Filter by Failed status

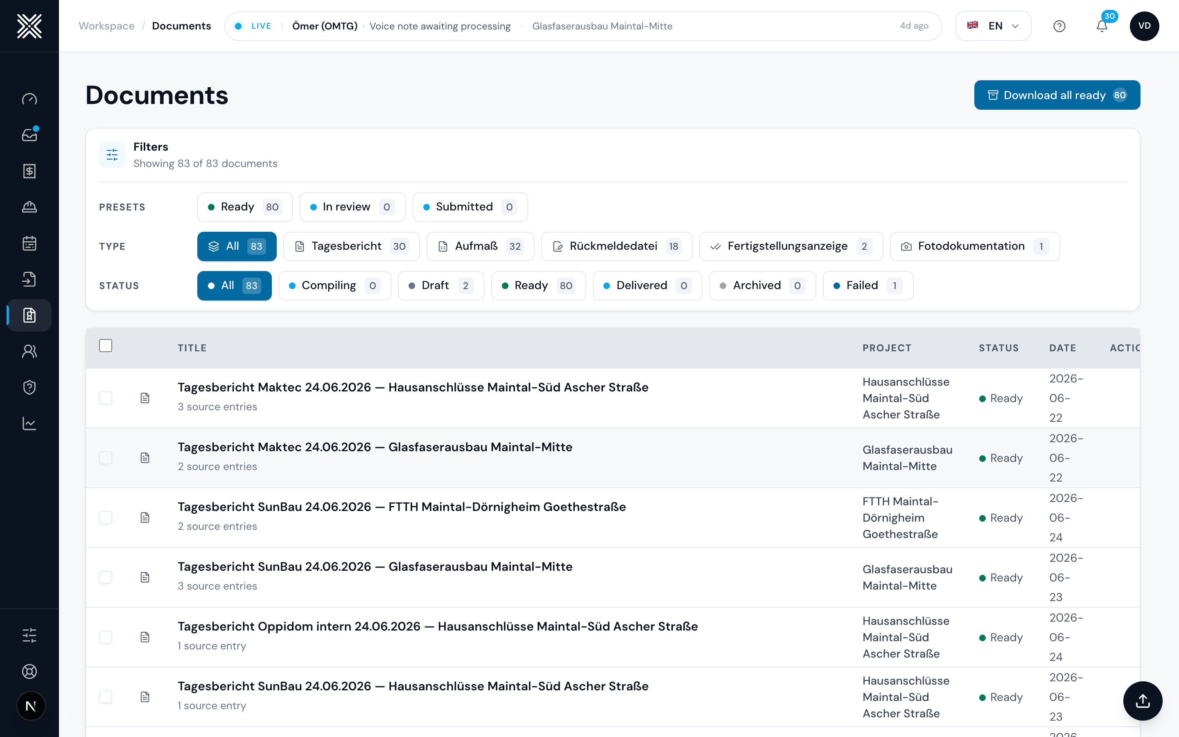pos(868,286)
